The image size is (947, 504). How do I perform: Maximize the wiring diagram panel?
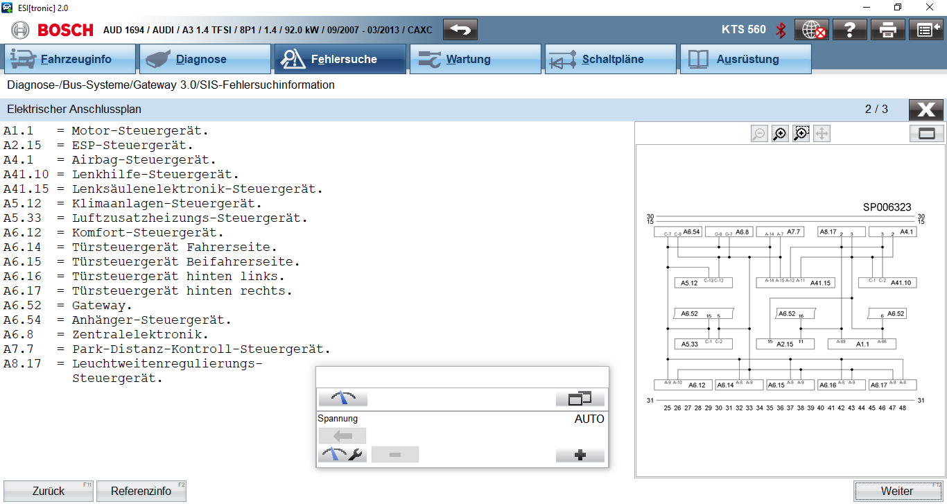click(x=926, y=134)
